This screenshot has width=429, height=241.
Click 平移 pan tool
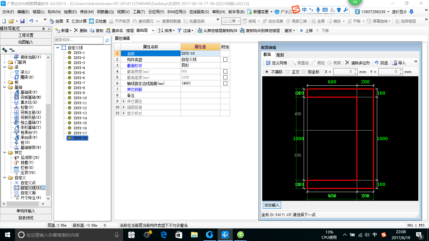354,21
